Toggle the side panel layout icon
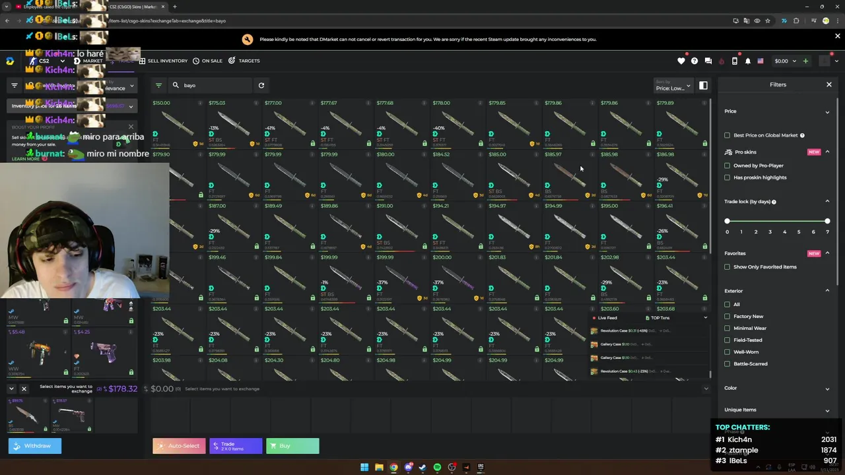Viewport: 845px width, 475px height. pos(703,85)
